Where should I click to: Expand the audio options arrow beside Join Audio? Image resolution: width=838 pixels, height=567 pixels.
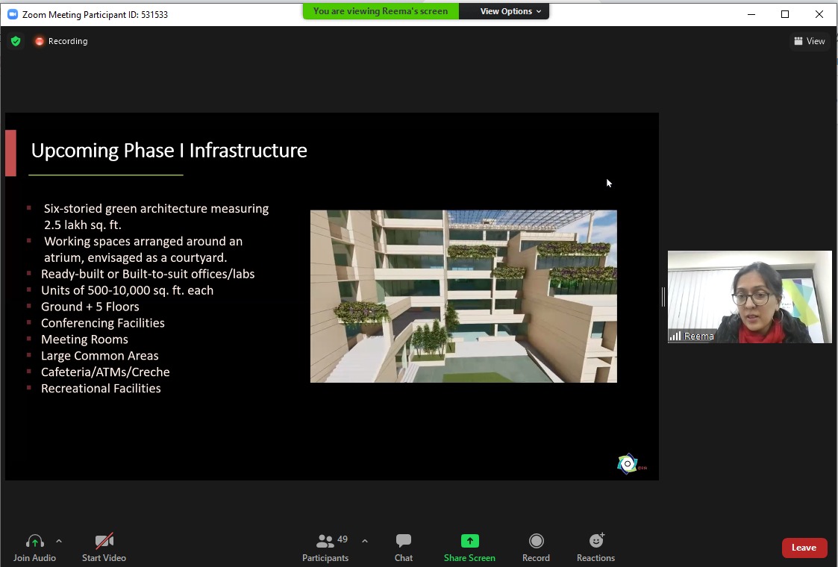coord(59,541)
